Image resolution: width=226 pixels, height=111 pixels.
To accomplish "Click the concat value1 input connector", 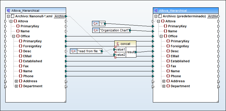I will coord(115,50).
